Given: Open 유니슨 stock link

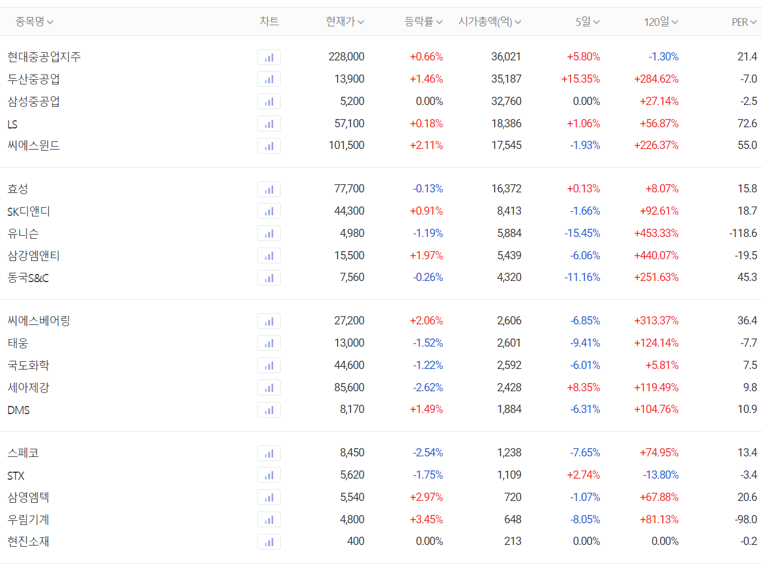Looking at the screenshot, I should point(23,233).
